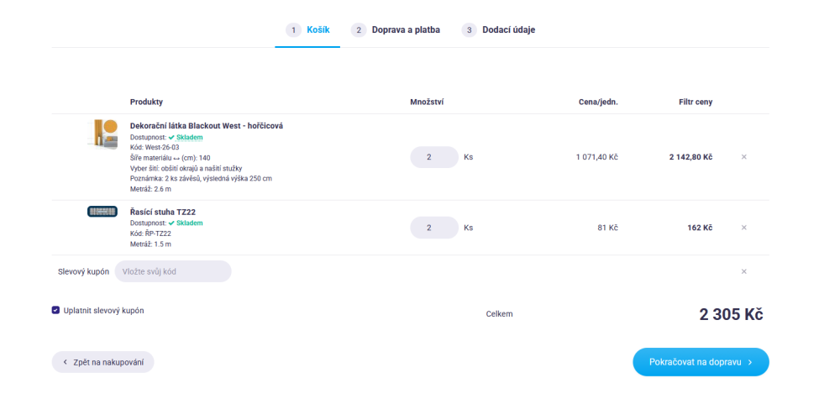Focus the Vložte svůj kód coupon field
This screenshot has width=840, height=399.
tap(173, 271)
